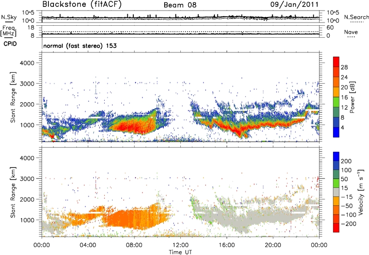Click the 'Blackstone (fitACF)' title text

pyautogui.click(x=82, y=4)
